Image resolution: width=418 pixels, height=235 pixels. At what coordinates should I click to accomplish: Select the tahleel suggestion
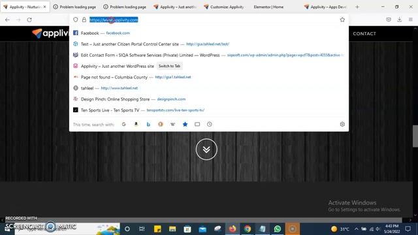209,88
